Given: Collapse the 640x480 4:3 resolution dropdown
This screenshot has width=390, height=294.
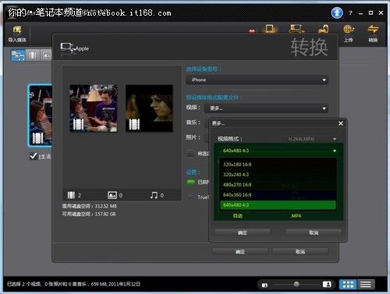Looking at the screenshot, I should 278,151.
